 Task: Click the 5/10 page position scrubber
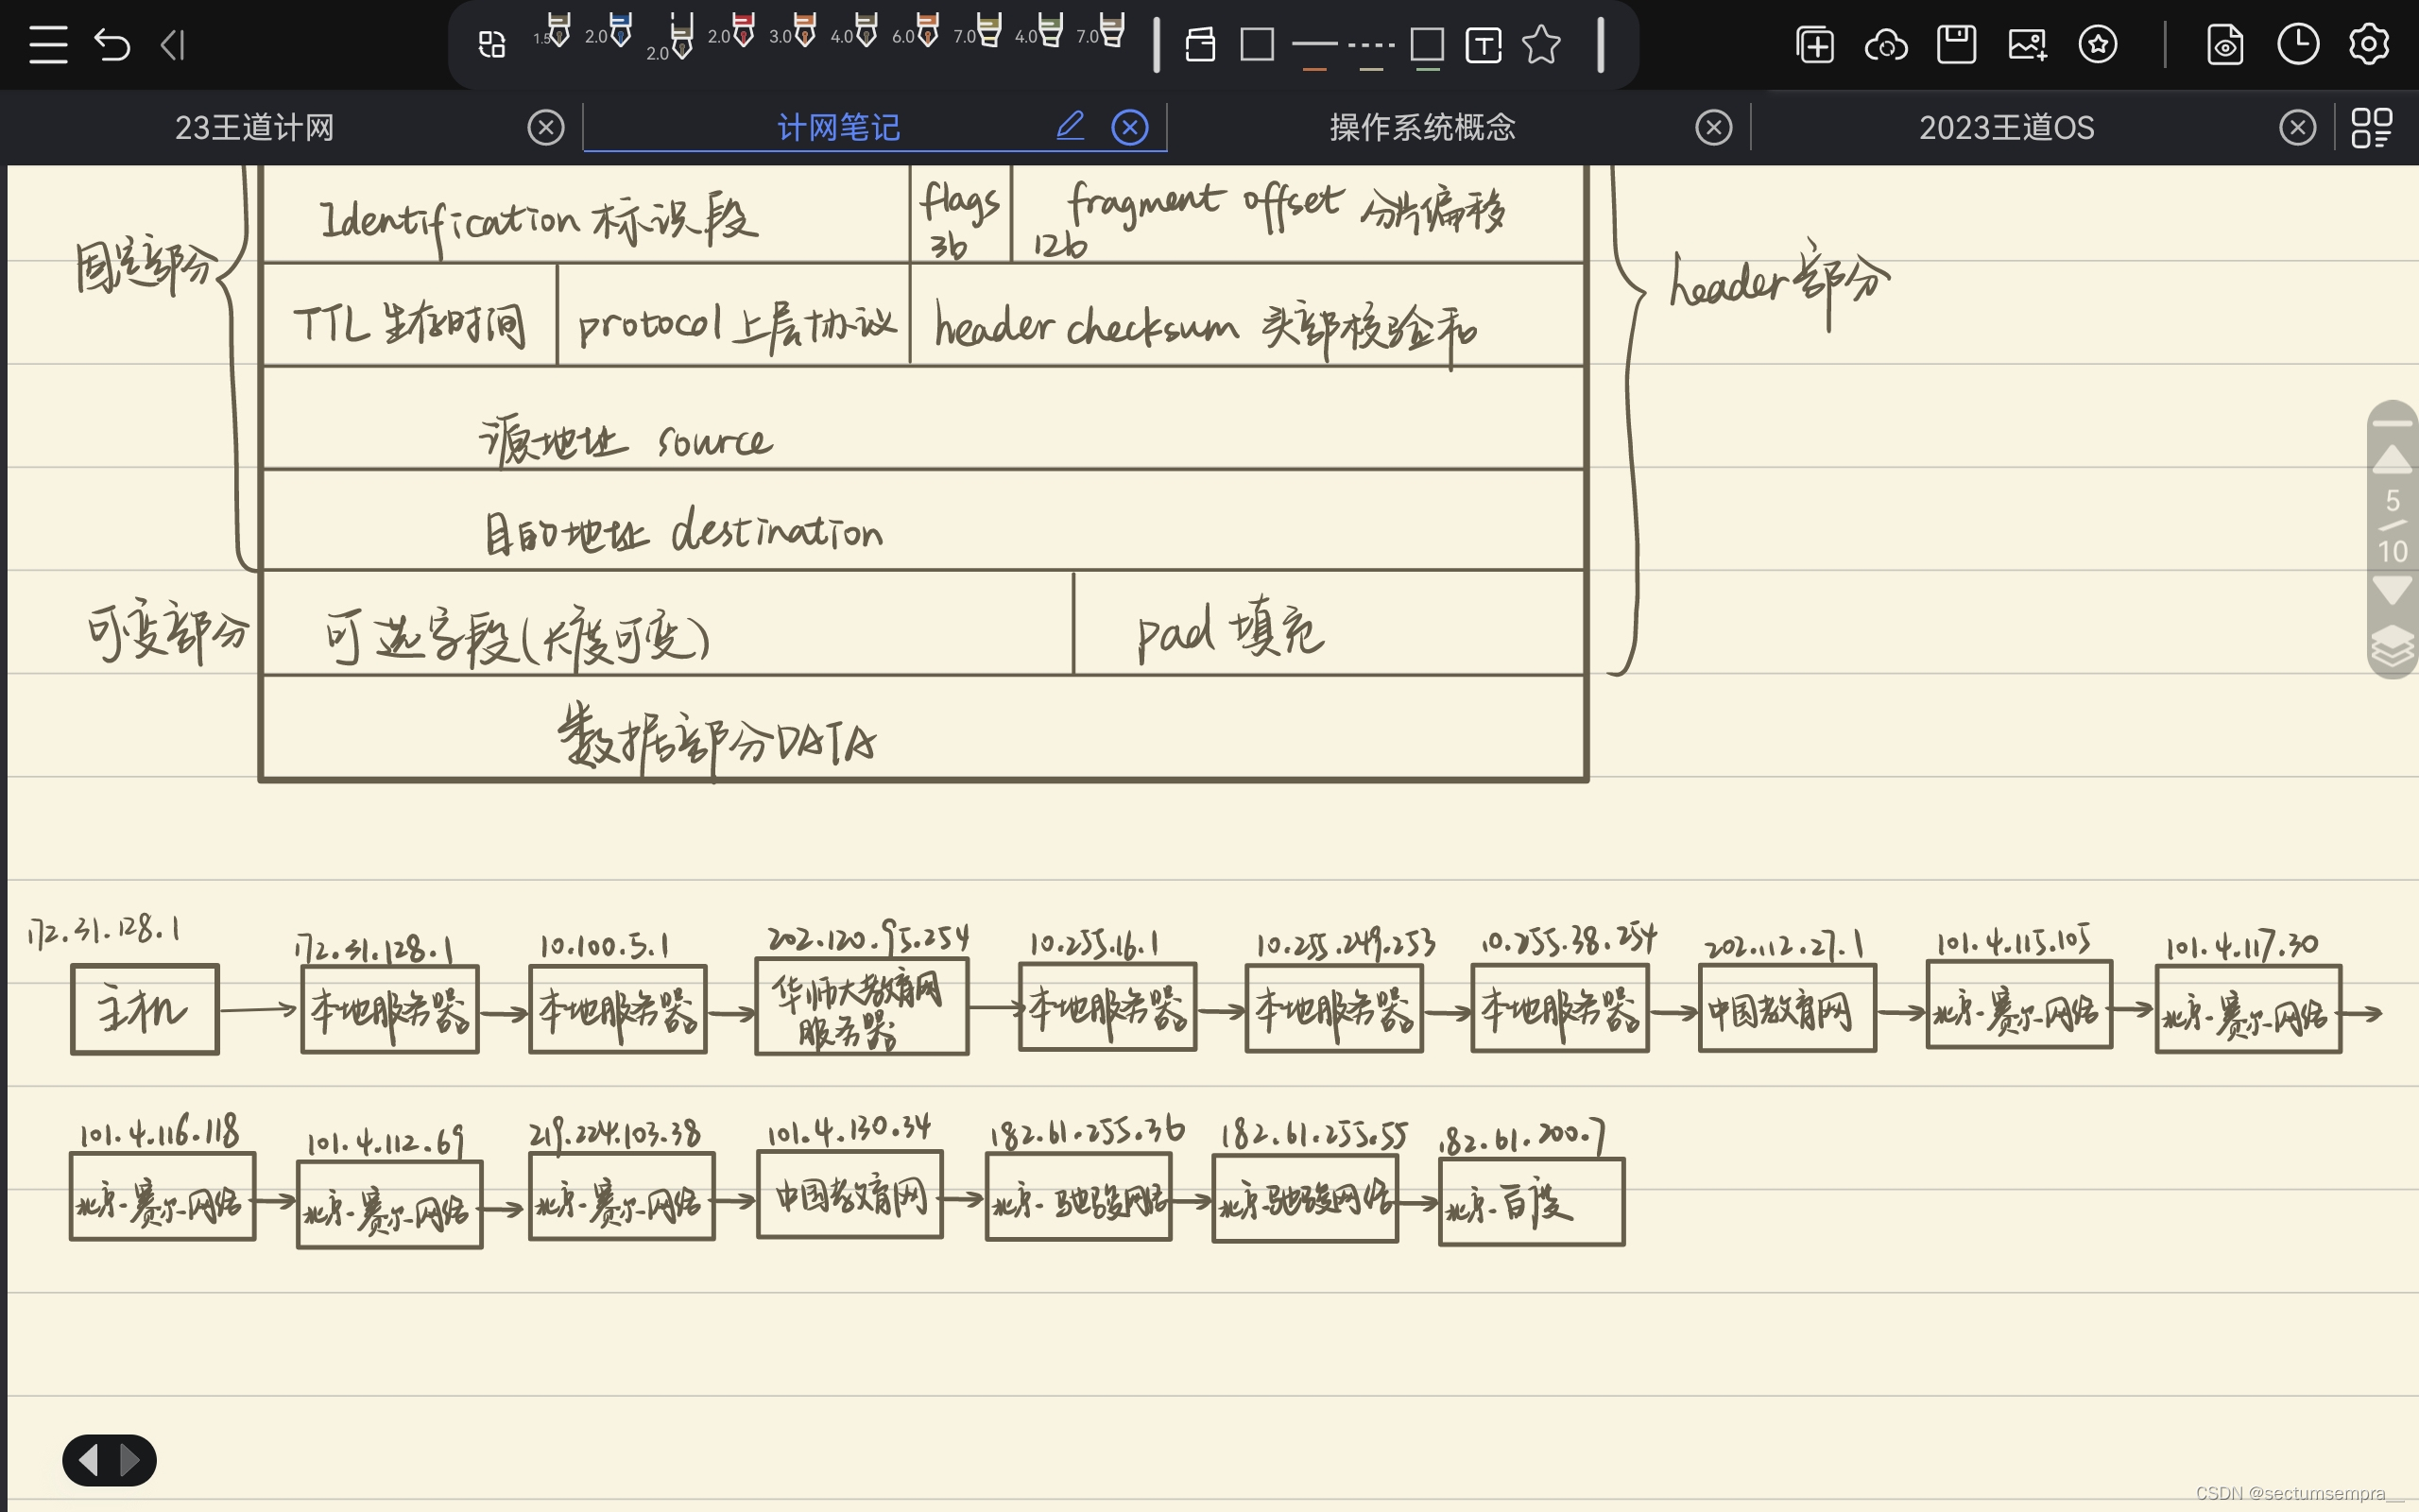pyautogui.click(x=2393, y=525)
